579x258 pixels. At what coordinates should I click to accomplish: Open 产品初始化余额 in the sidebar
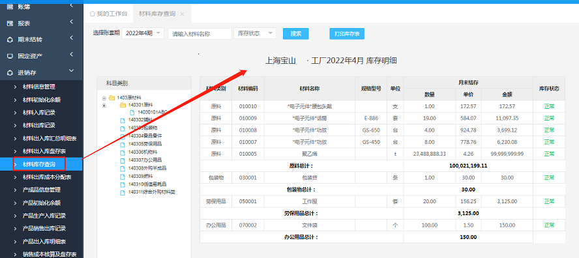[41, 203]
